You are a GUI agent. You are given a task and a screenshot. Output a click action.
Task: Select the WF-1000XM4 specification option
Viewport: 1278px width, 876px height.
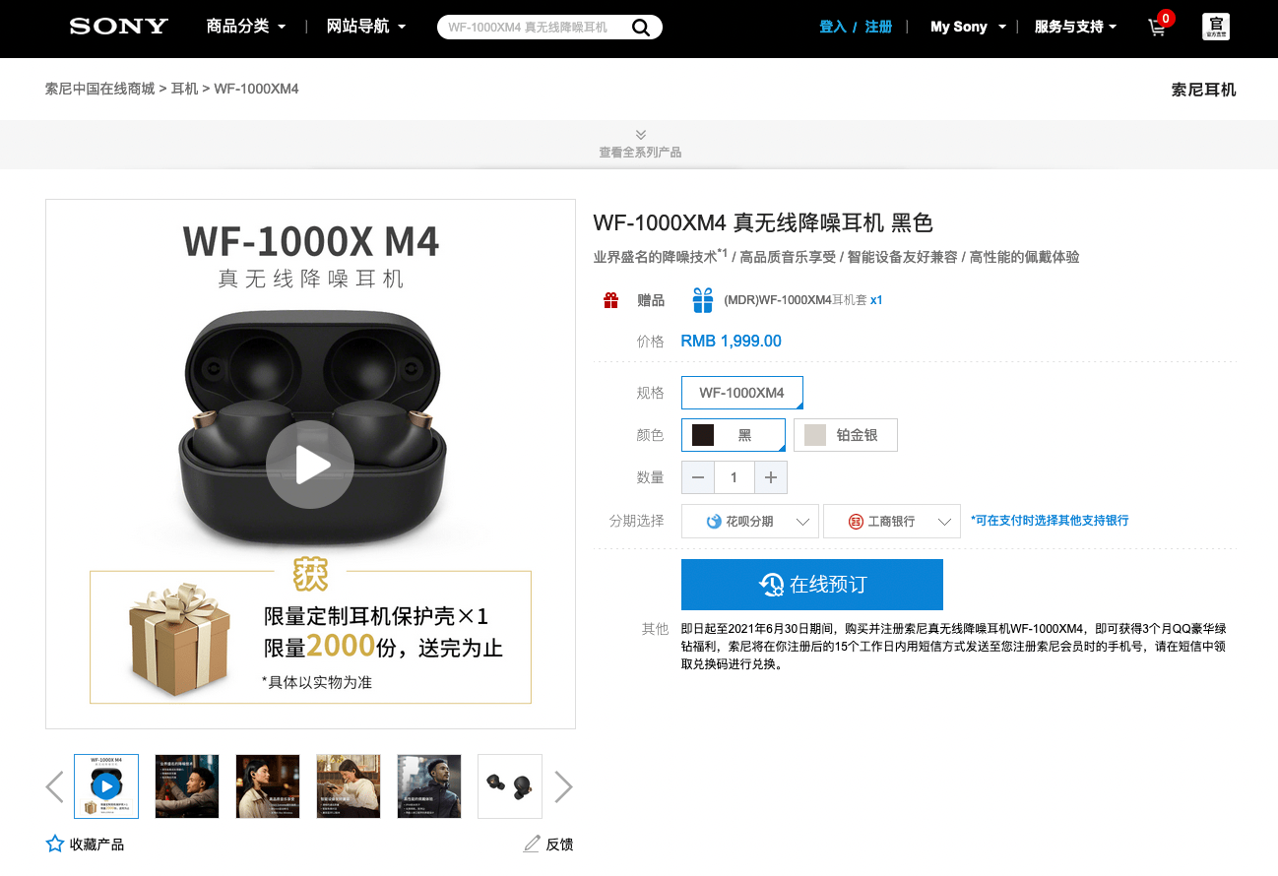741,393
